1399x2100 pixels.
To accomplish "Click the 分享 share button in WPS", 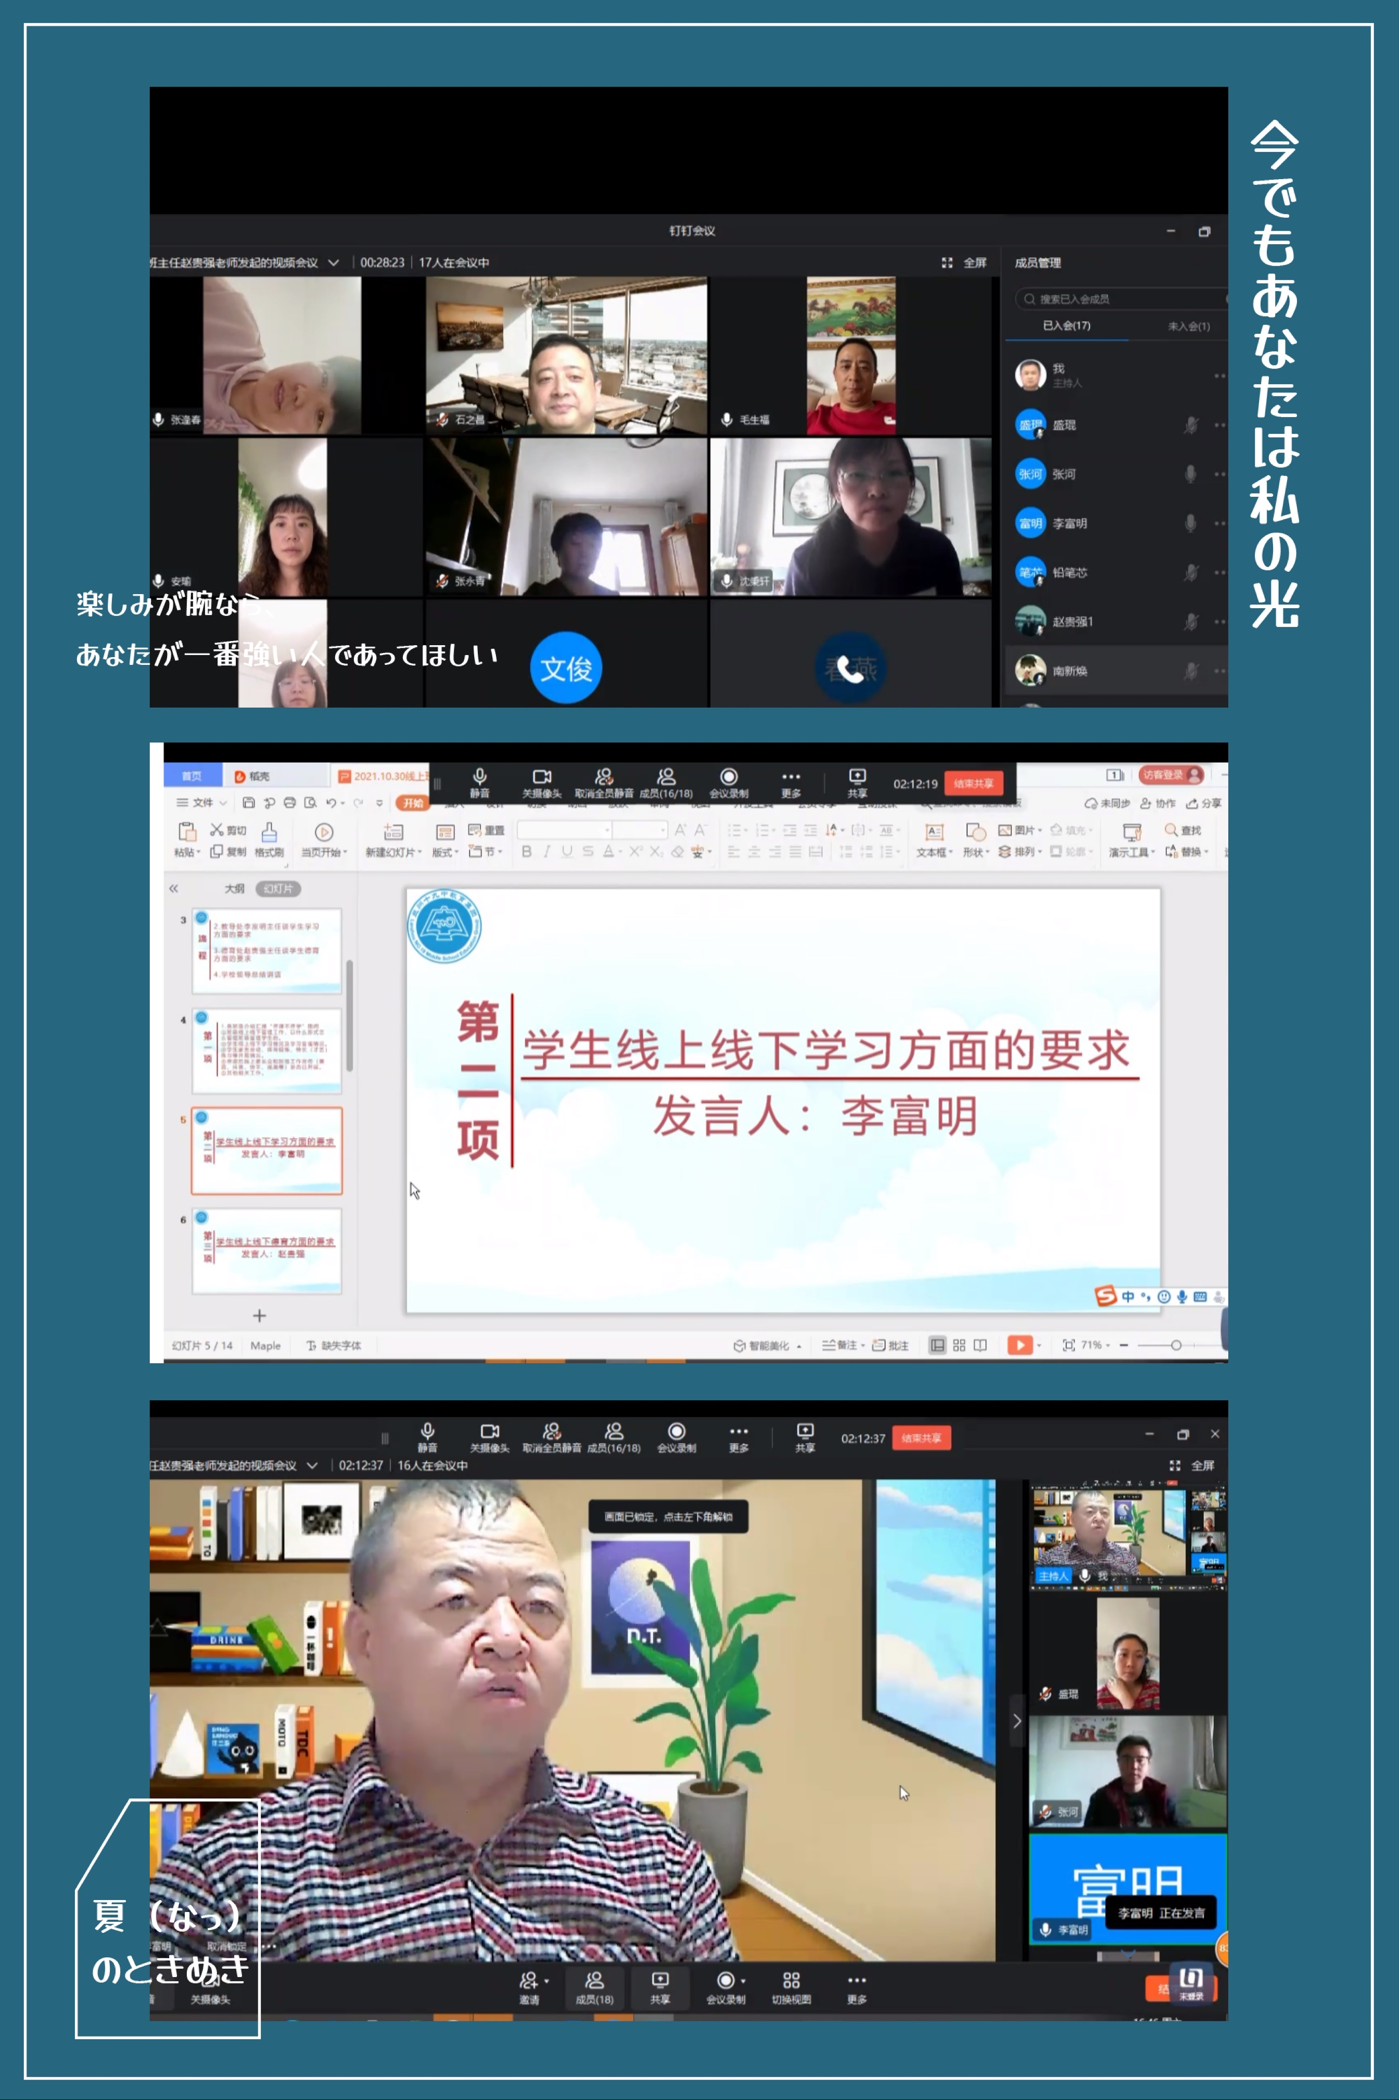I will pyautogui.click(x=1204, y=802).
